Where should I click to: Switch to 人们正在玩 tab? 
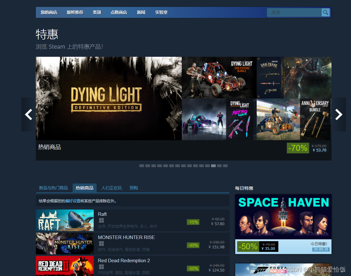click(111, 188)
